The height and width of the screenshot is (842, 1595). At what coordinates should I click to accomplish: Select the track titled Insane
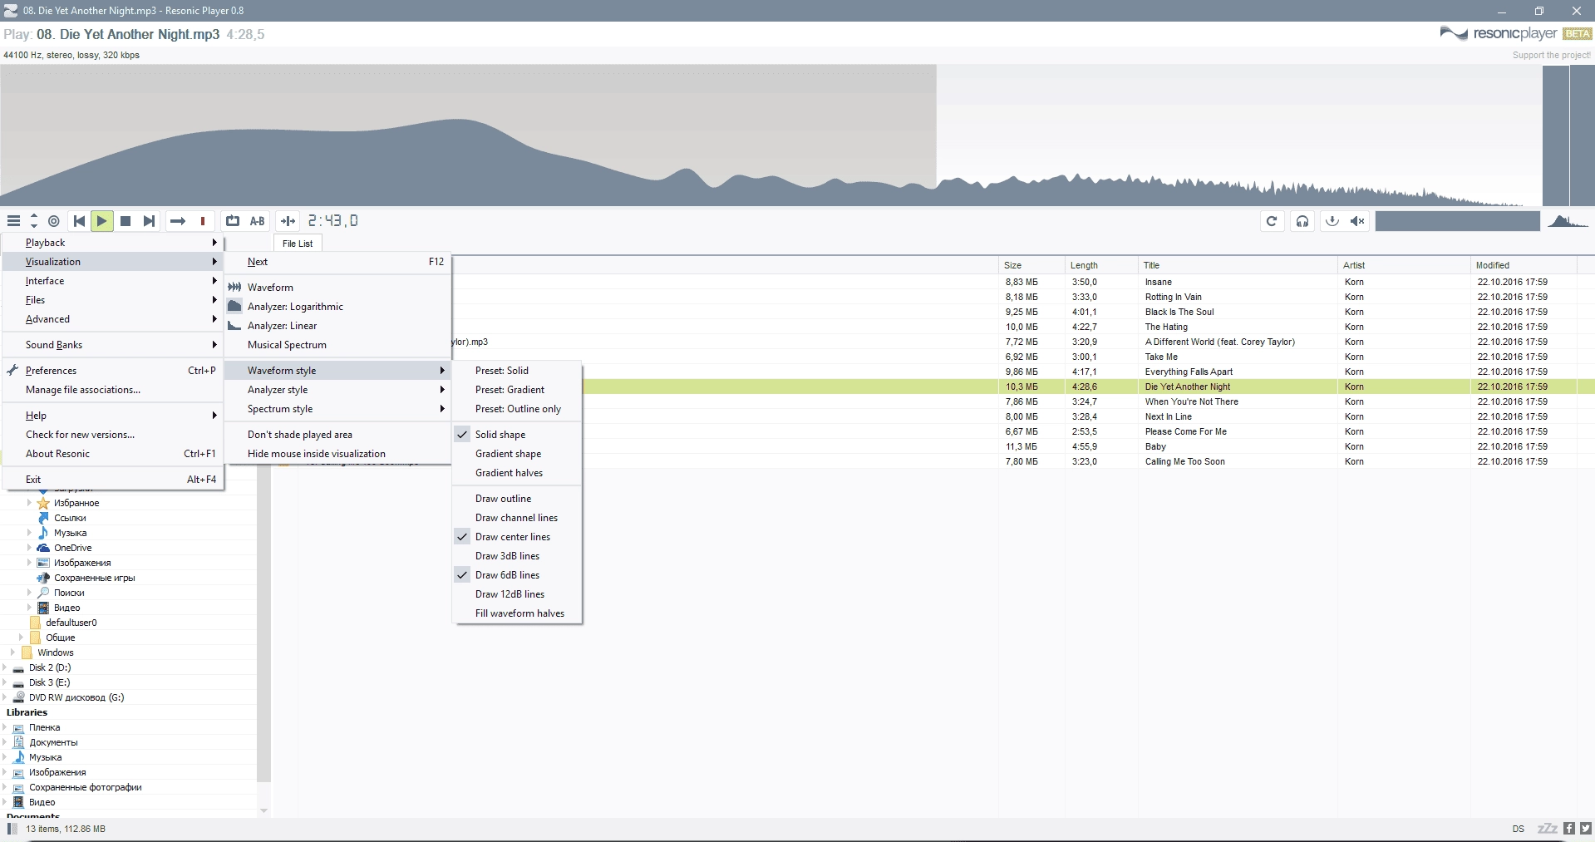click(x=1158, y=282)
